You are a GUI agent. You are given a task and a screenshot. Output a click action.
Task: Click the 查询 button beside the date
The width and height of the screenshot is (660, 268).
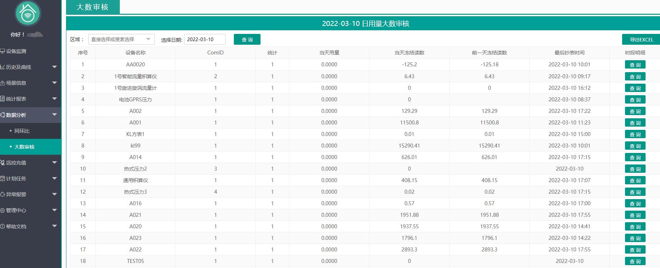[x=247, y=39]
